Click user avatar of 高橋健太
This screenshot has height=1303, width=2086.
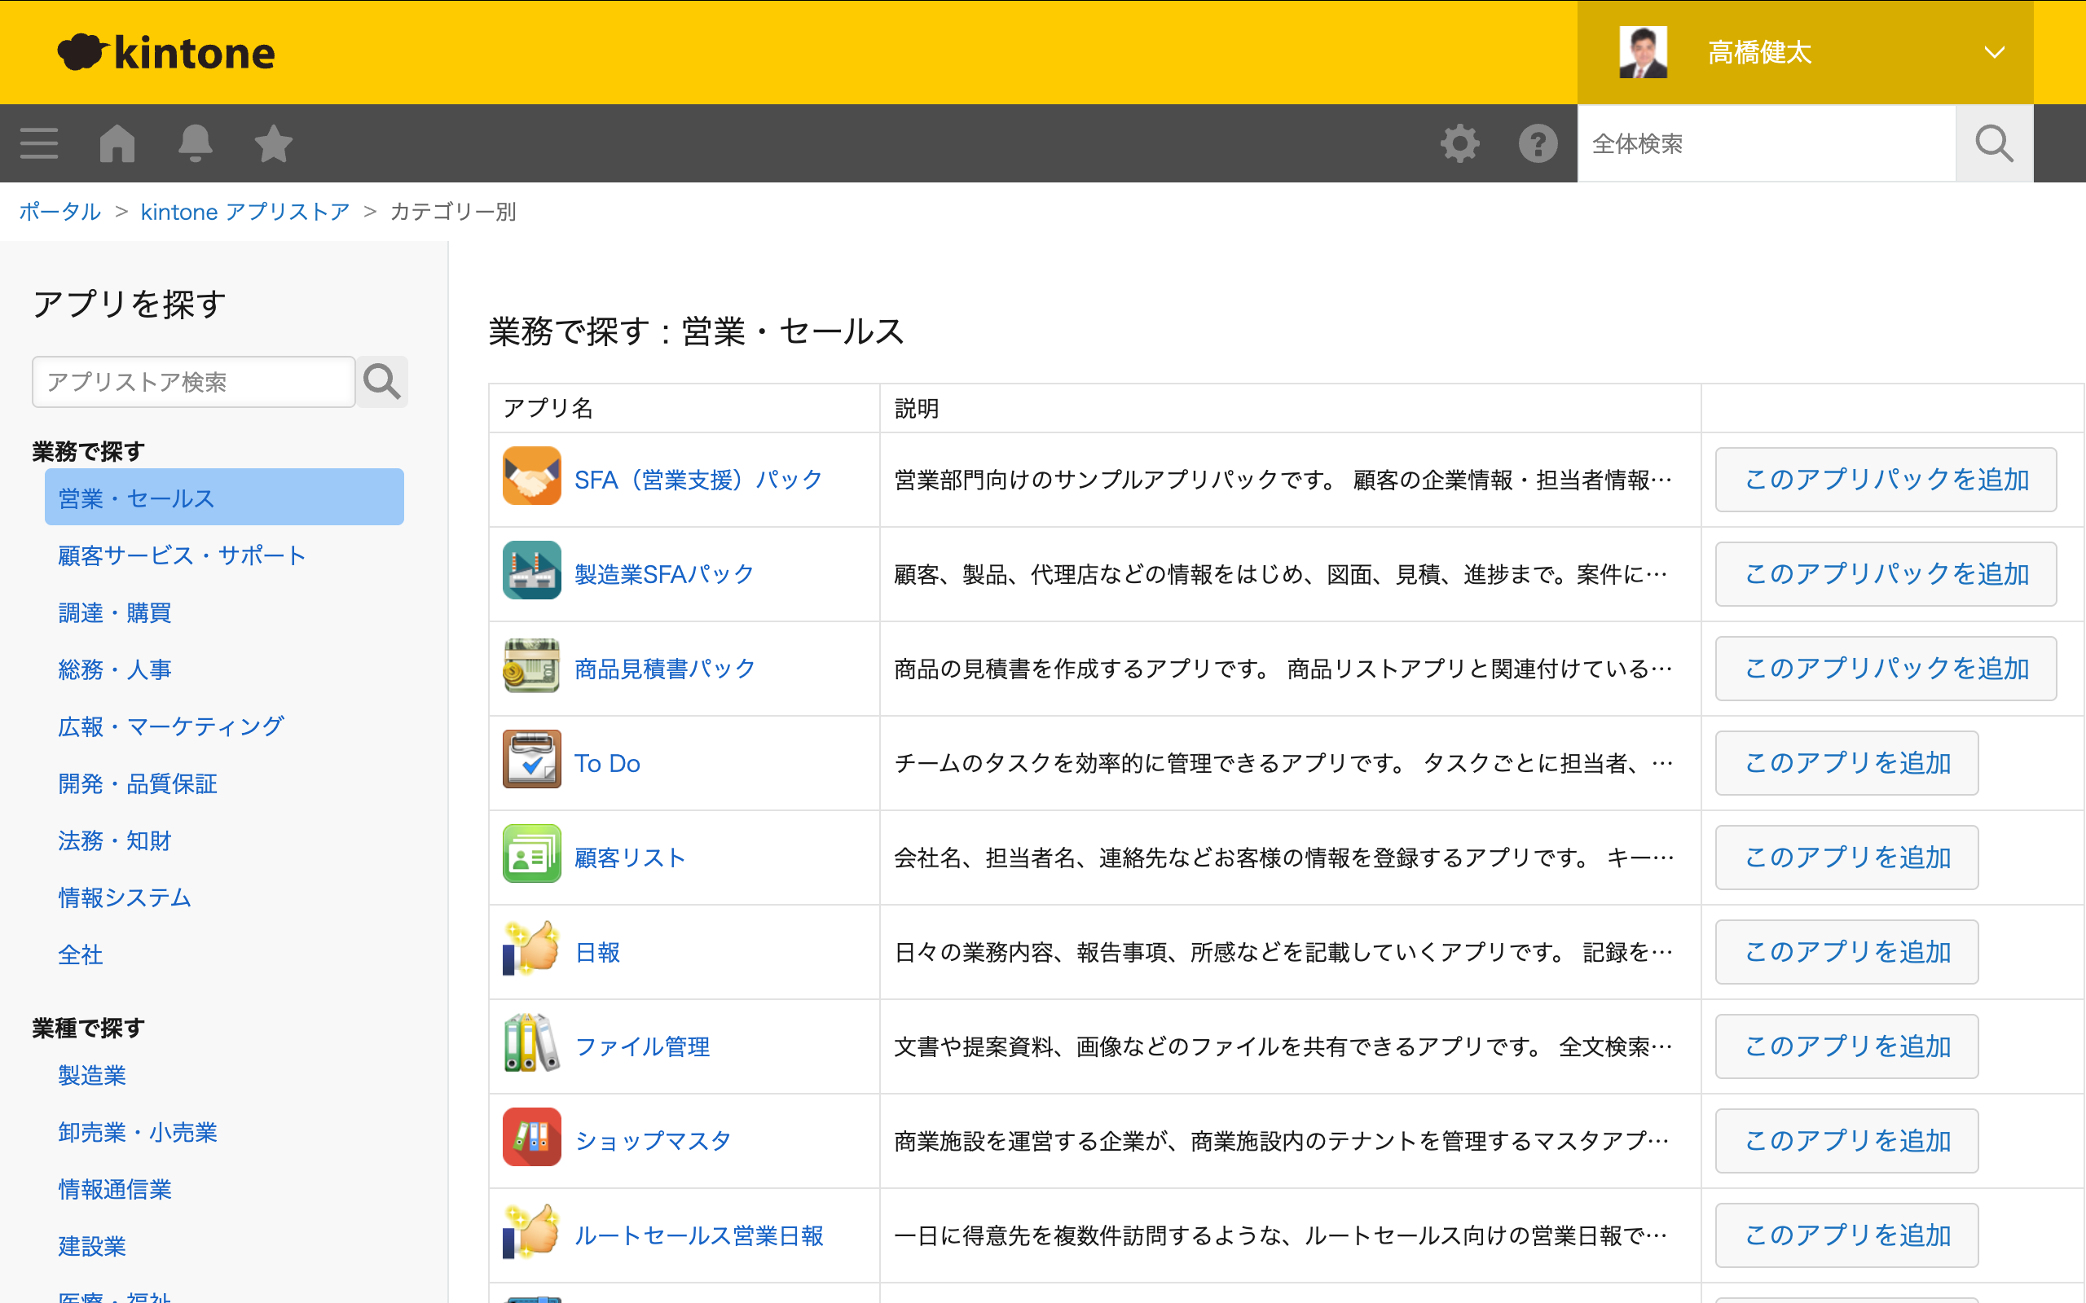1643,53
